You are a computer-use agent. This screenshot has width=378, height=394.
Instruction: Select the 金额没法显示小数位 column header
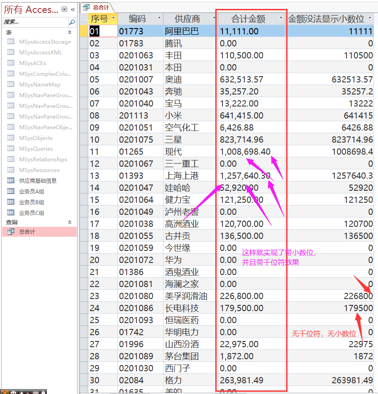(326, 19)
